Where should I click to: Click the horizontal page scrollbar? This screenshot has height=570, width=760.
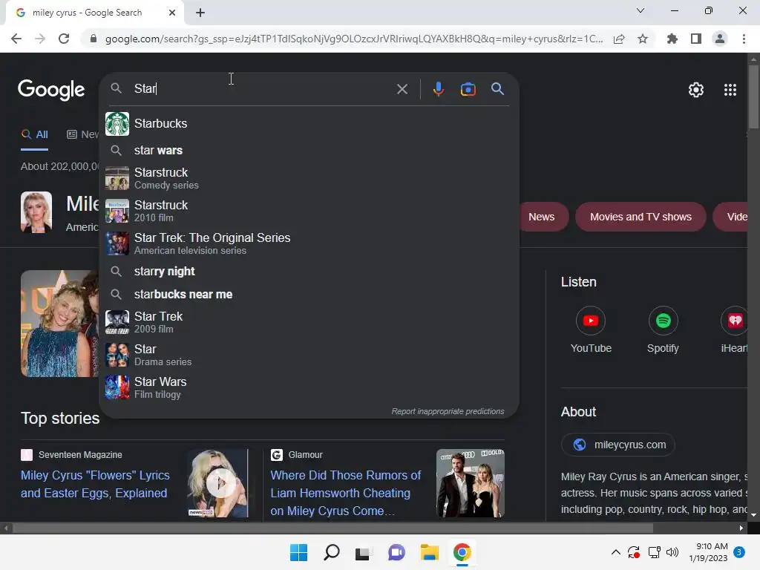332,528
